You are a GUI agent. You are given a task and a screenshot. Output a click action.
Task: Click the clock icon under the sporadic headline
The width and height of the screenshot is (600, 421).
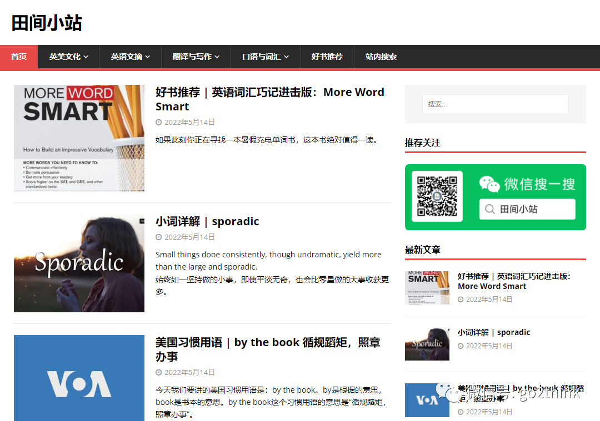click(158, 237)
